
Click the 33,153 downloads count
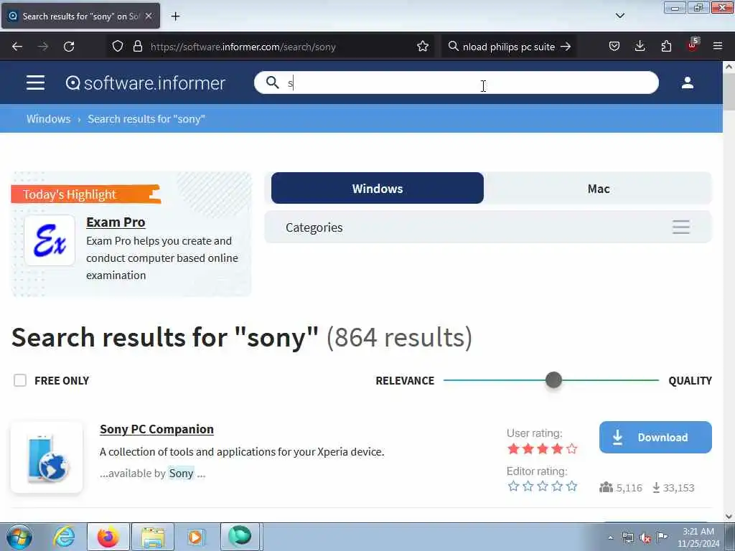tap(673, 488)
